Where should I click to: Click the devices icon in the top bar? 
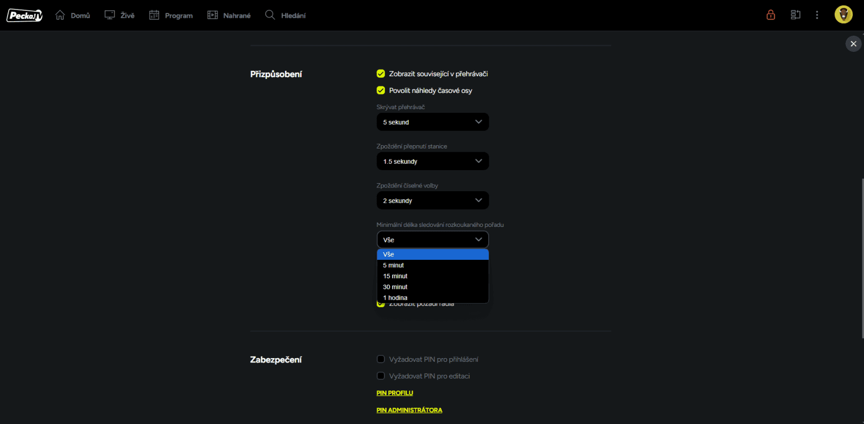point(795,15)
